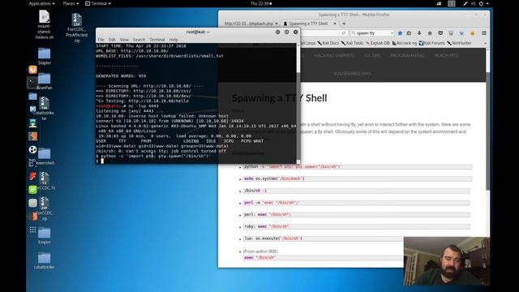Open the terminal View menu
Screen dimensions: 519x292
[124, 40]
